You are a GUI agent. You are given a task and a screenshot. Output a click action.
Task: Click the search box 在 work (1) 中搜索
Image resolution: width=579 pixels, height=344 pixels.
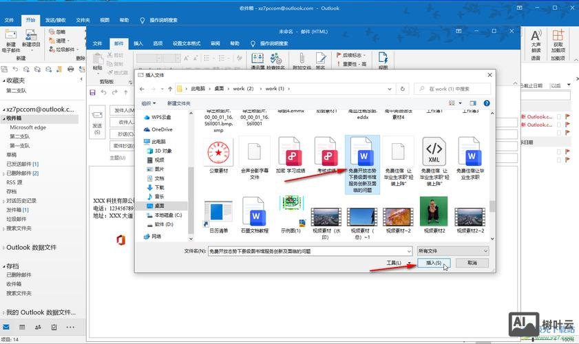[454, 89]
